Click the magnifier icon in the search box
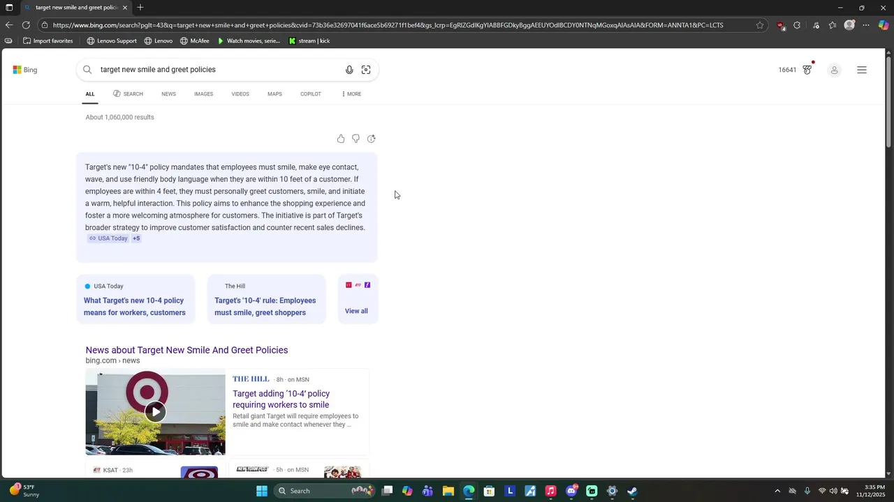Image resolution: width=894 pixels, height=502 pixels. point(87,70)
